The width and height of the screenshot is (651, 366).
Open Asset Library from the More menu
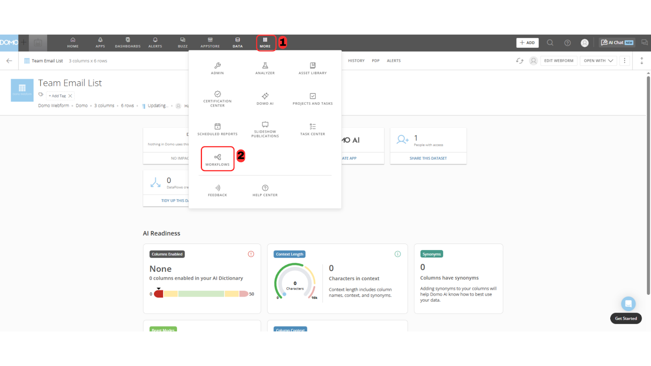coord(312,68)
